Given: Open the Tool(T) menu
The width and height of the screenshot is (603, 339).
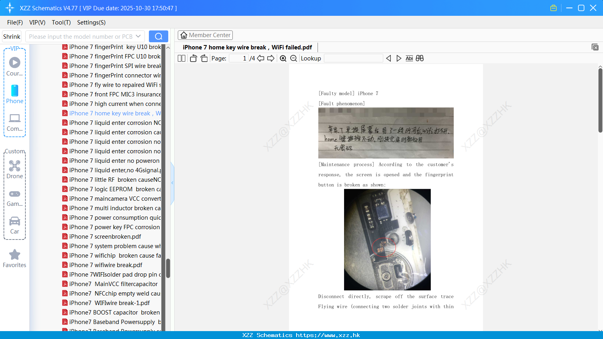Looking at the screenshot, I should 61,23.
